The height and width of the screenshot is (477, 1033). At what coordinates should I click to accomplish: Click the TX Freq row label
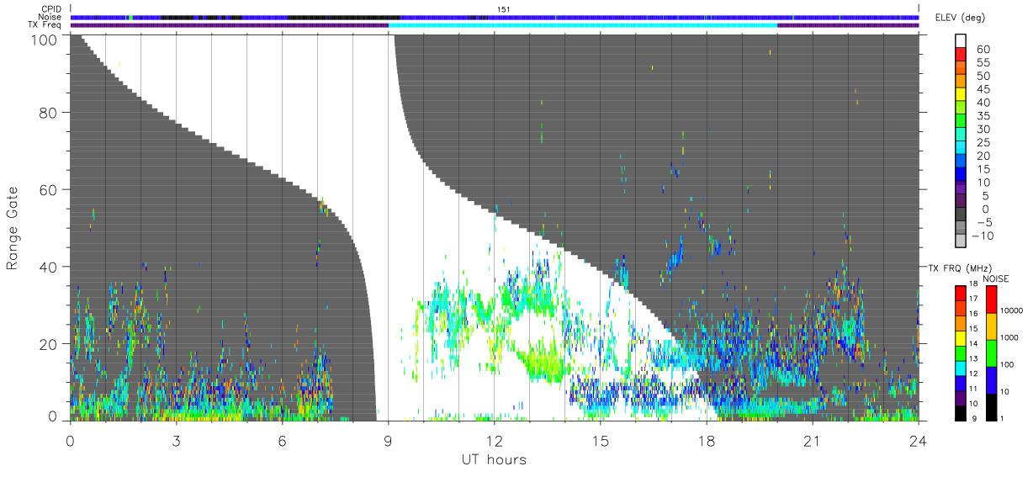click(x=45, y=25)
